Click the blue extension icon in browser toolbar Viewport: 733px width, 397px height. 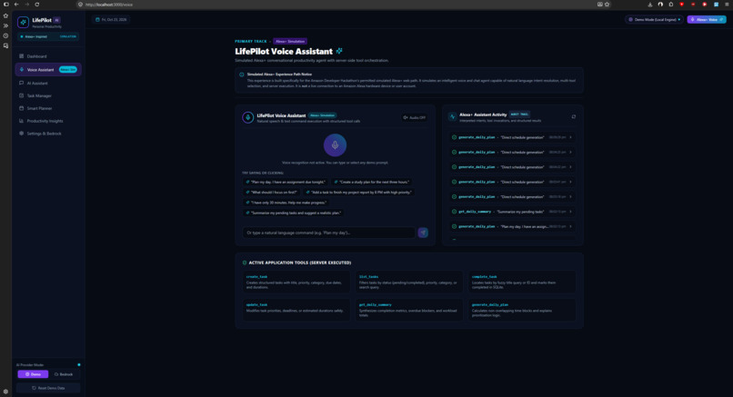click(716, 5)
